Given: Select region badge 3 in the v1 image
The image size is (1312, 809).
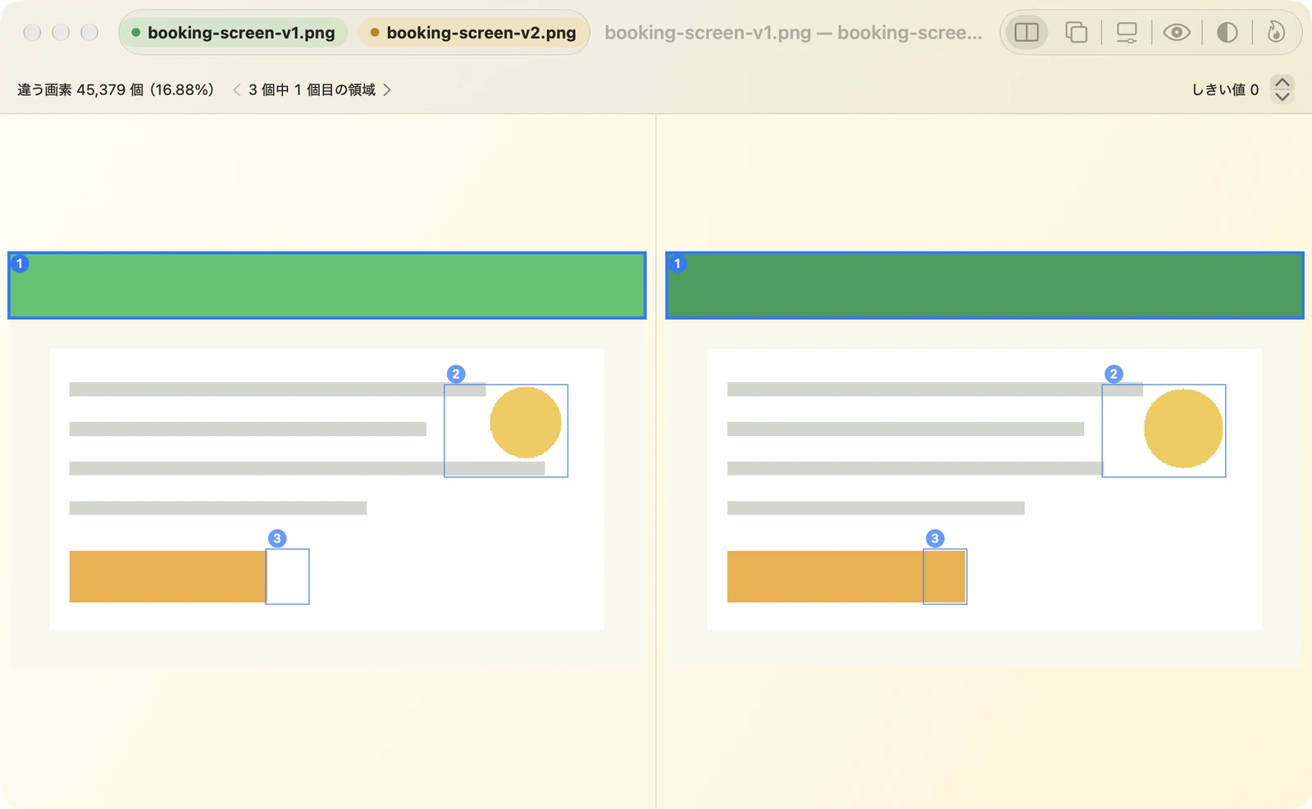Looking at the screenshot, I should (277, 539).
